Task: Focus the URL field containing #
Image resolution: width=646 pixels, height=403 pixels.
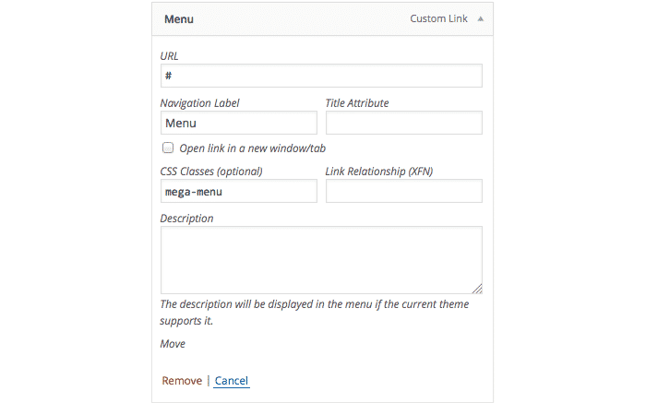Action: pos(321,76)
